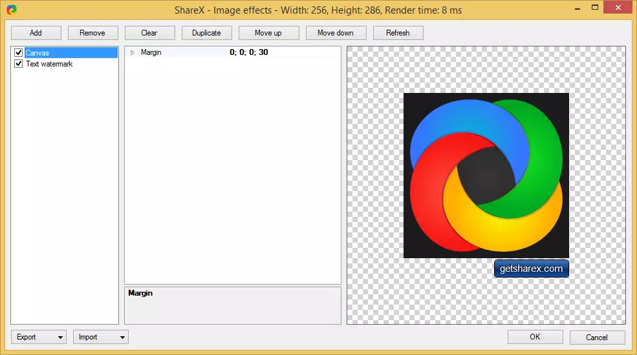This screenshot has height=355, width=637.
Task: Select the Text watermark list item
Action: click(49, 64)
